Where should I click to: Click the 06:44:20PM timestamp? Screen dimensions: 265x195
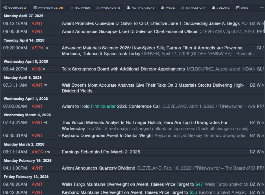coord(15,69)
